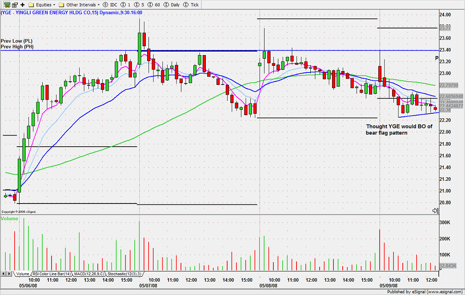
Task: Click the YGE Yingli Green Energy chart title
Action: coord(72,13)
